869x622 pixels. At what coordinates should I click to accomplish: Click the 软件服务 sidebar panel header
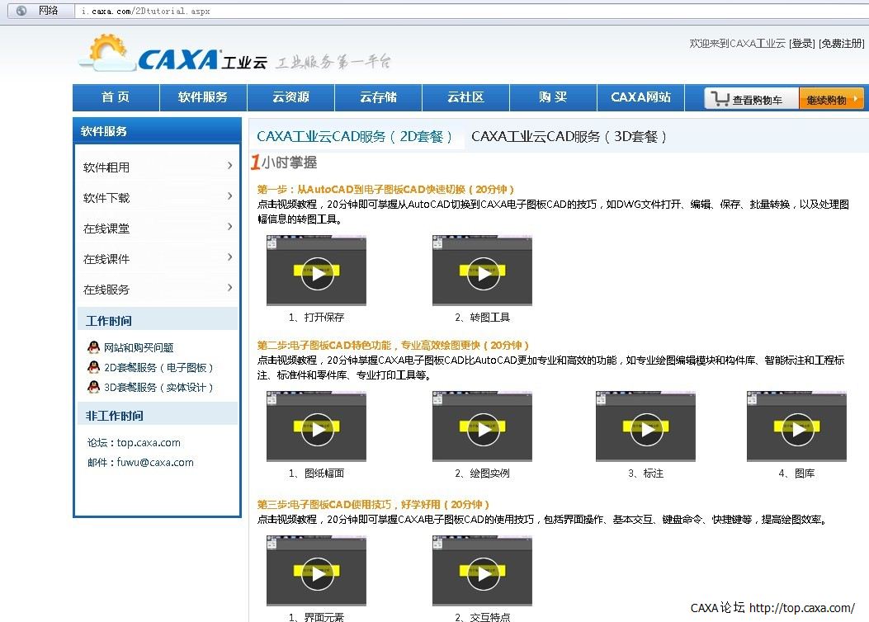[158, 130]
